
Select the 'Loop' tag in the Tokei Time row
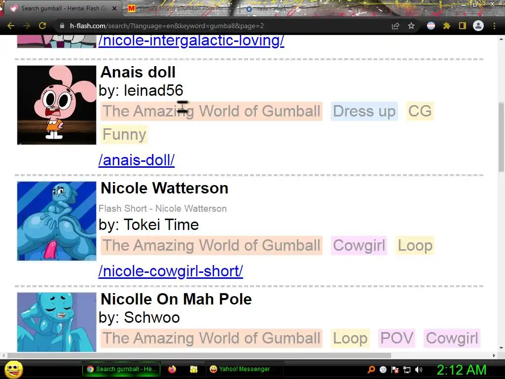pyautogui.click(x=415, y=245)
